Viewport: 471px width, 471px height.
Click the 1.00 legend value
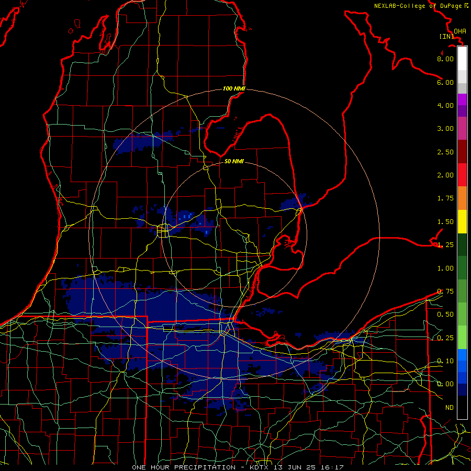[445, 268]
